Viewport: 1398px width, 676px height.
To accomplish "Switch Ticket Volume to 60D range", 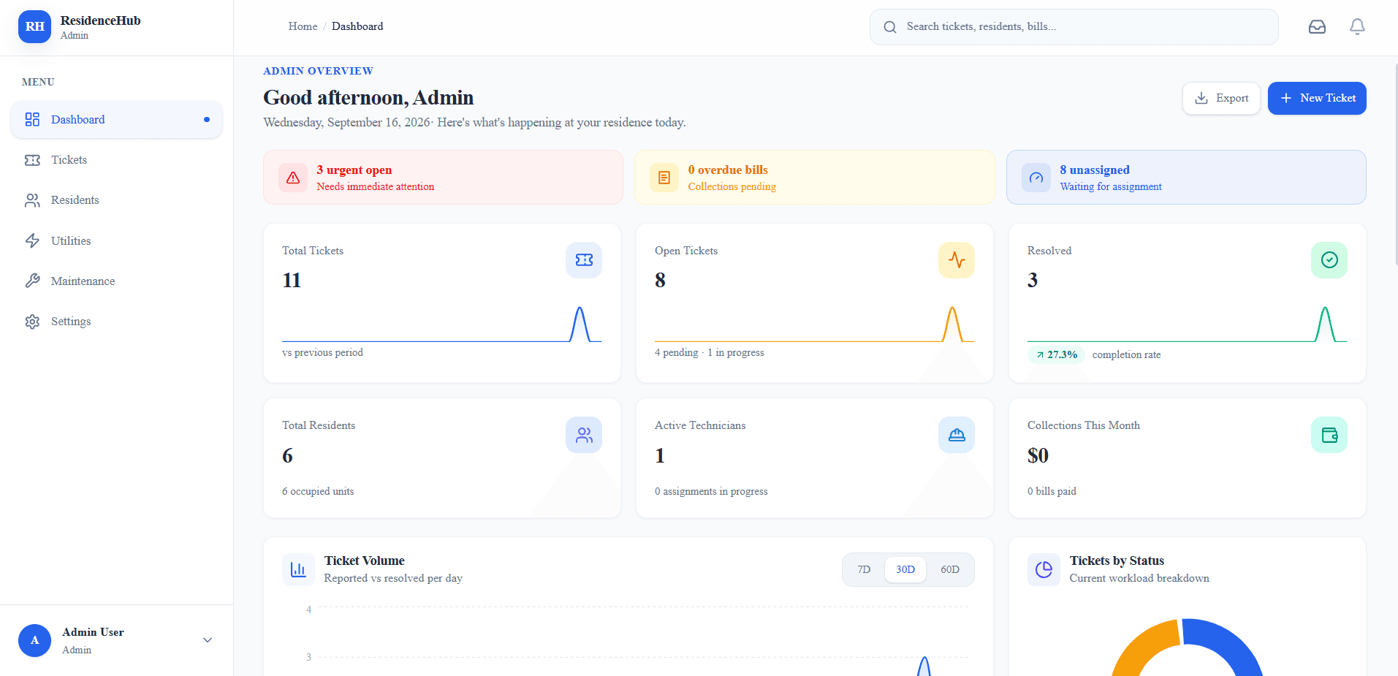I will tap(950, 569).
